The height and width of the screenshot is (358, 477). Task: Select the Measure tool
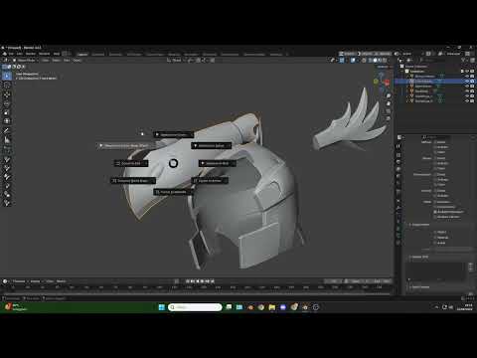(7, 139)
